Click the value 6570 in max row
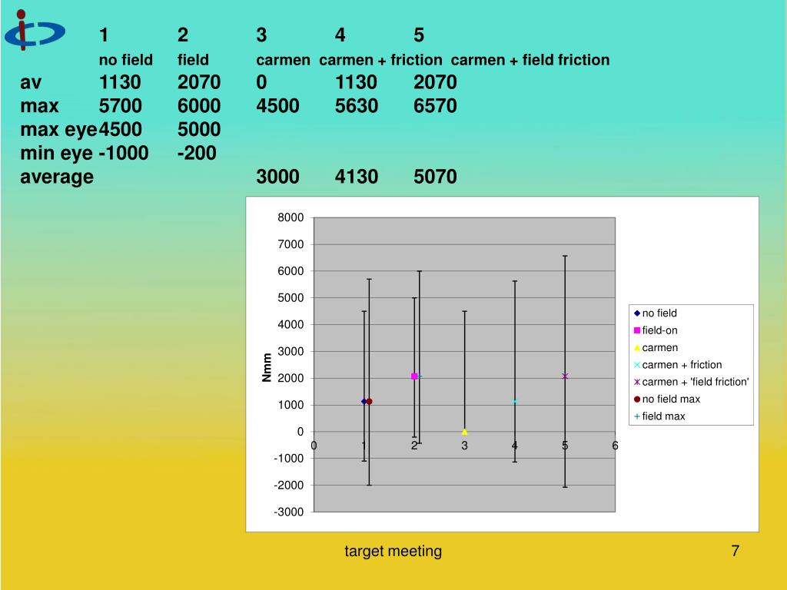Screen dimensions: 787x590 pyautogui.click(x=435, y=106)
